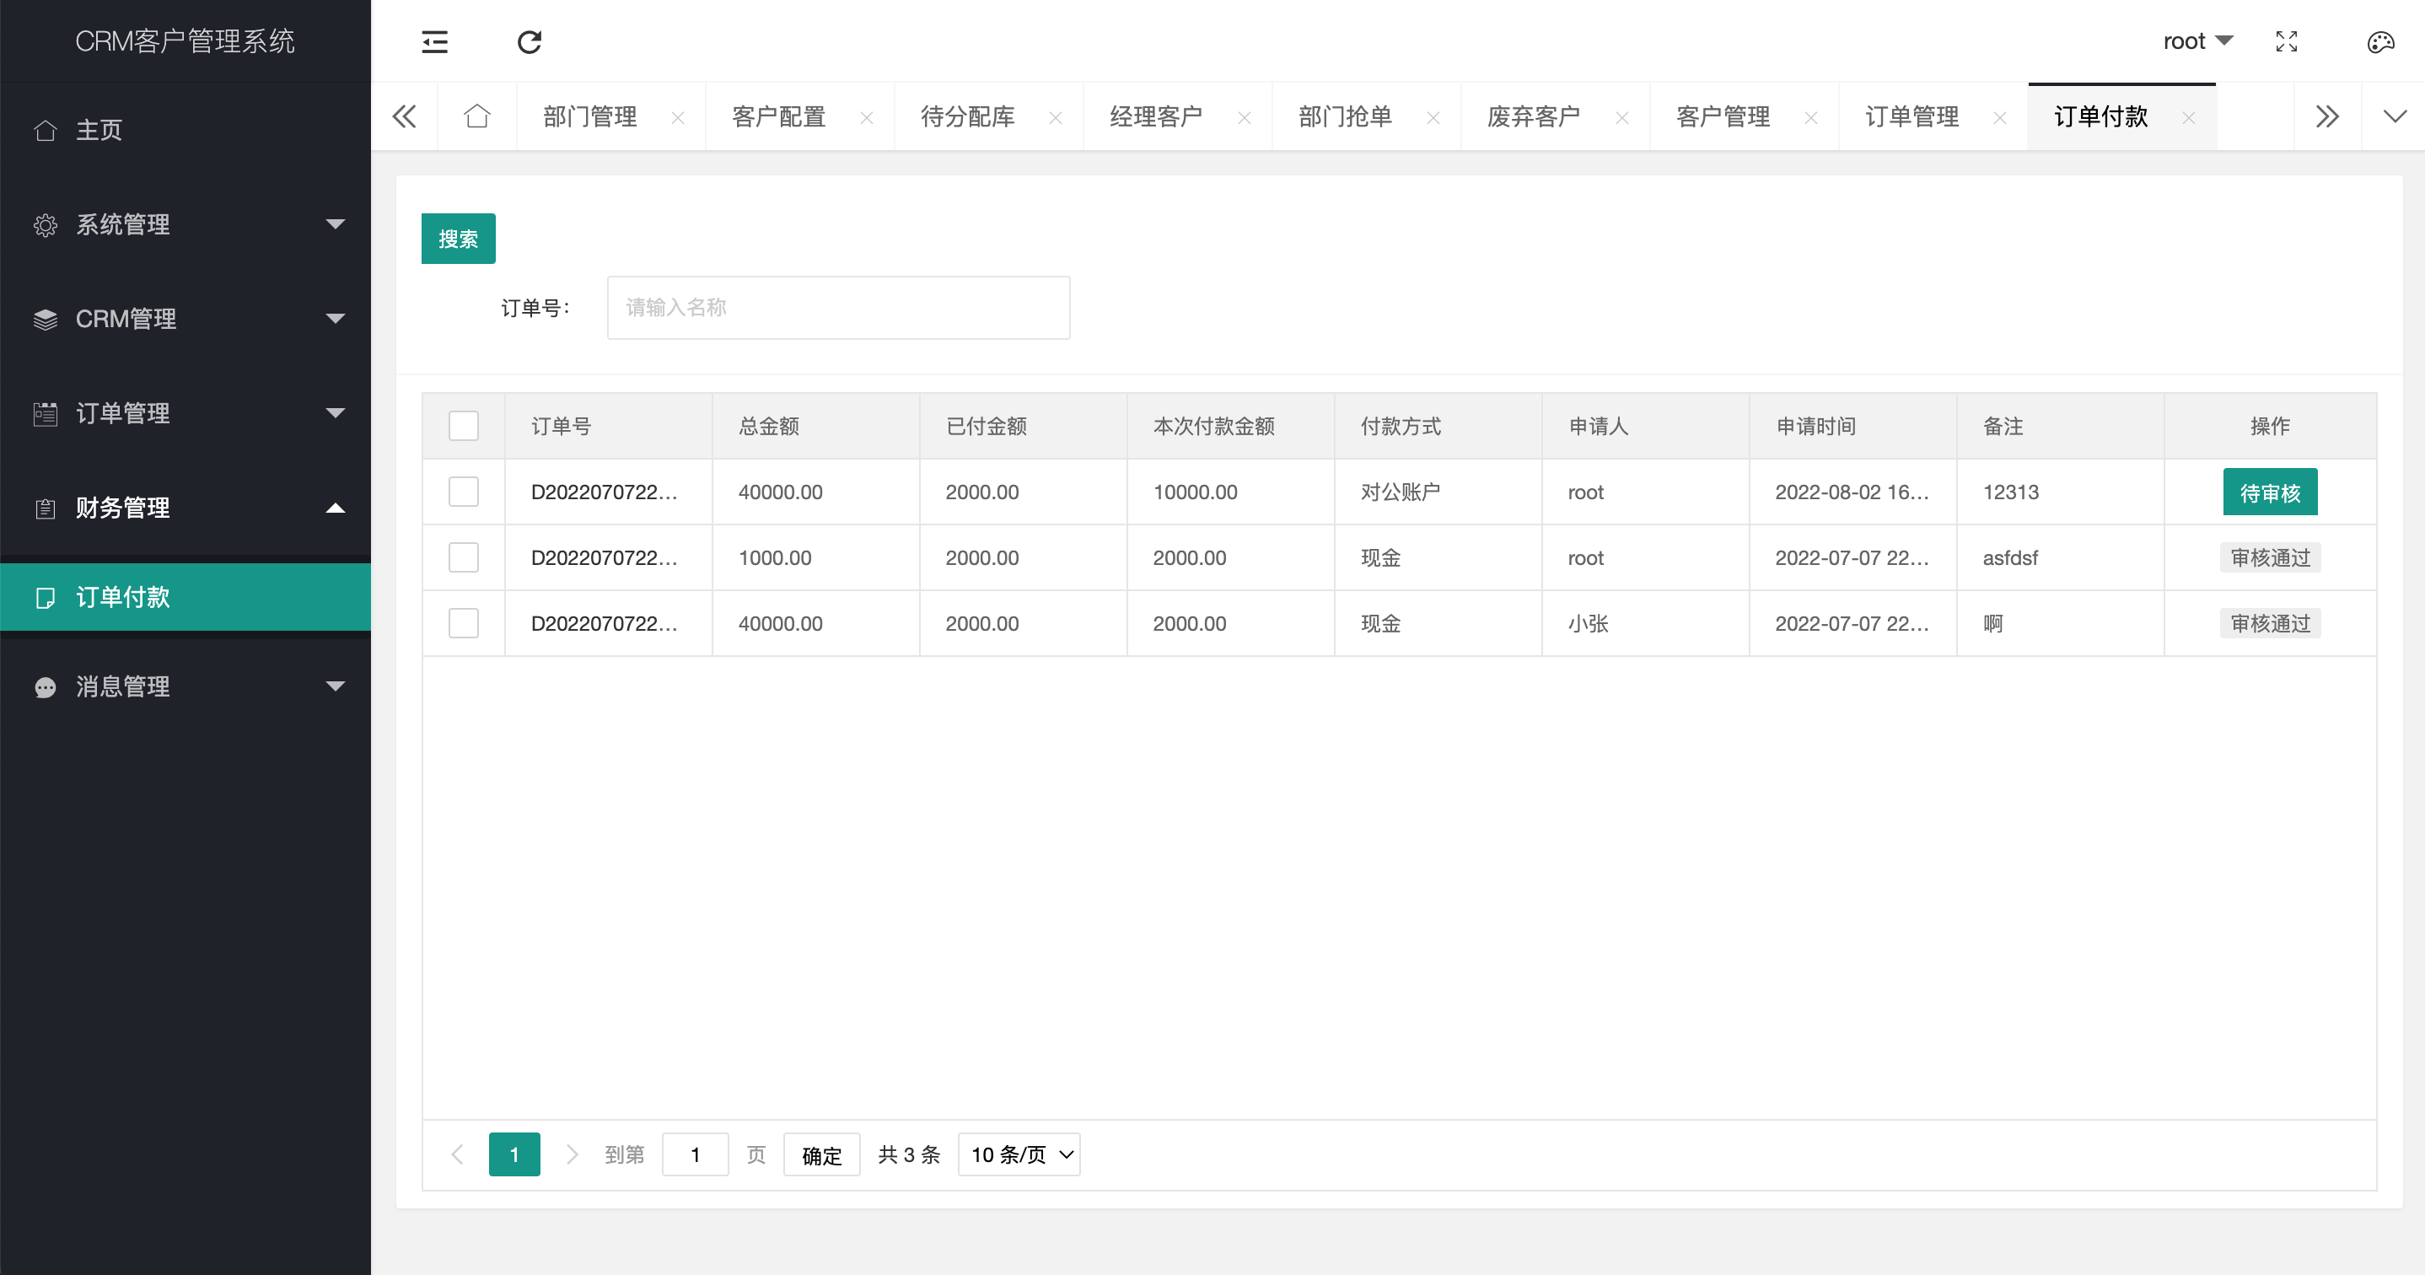The width and height of the screenshot is (2425, 1275).
Task: Go to the next page arrow
Action: pos(571,1154)
